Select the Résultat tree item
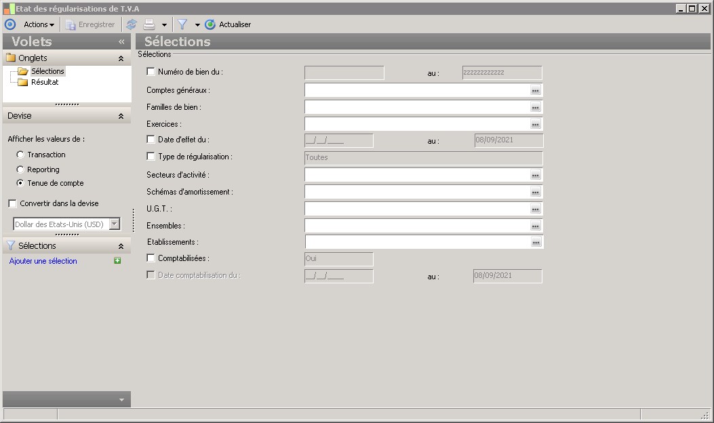This screenshot has height=423, width=714. coord(45,82)
